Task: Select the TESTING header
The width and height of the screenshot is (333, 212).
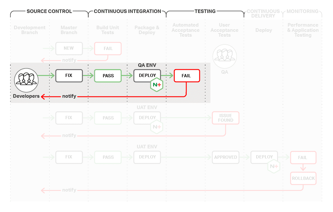Action: 205,11
